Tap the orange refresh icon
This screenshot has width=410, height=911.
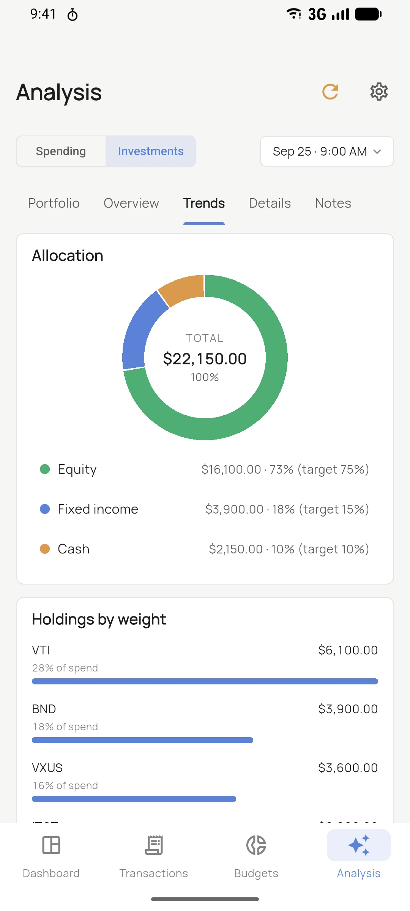330,92
